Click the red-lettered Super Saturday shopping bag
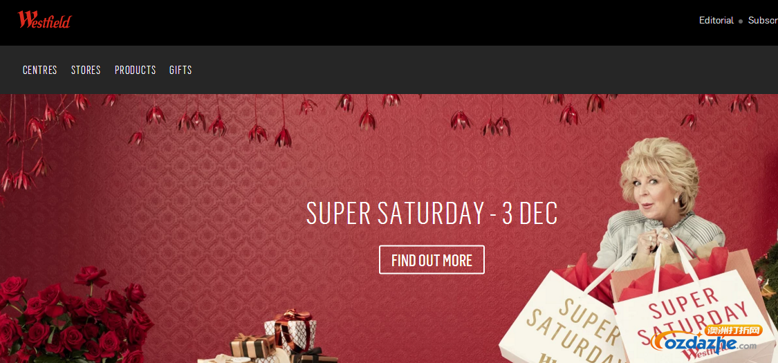This screenshot has width=778, height=363. pos(694,313)
